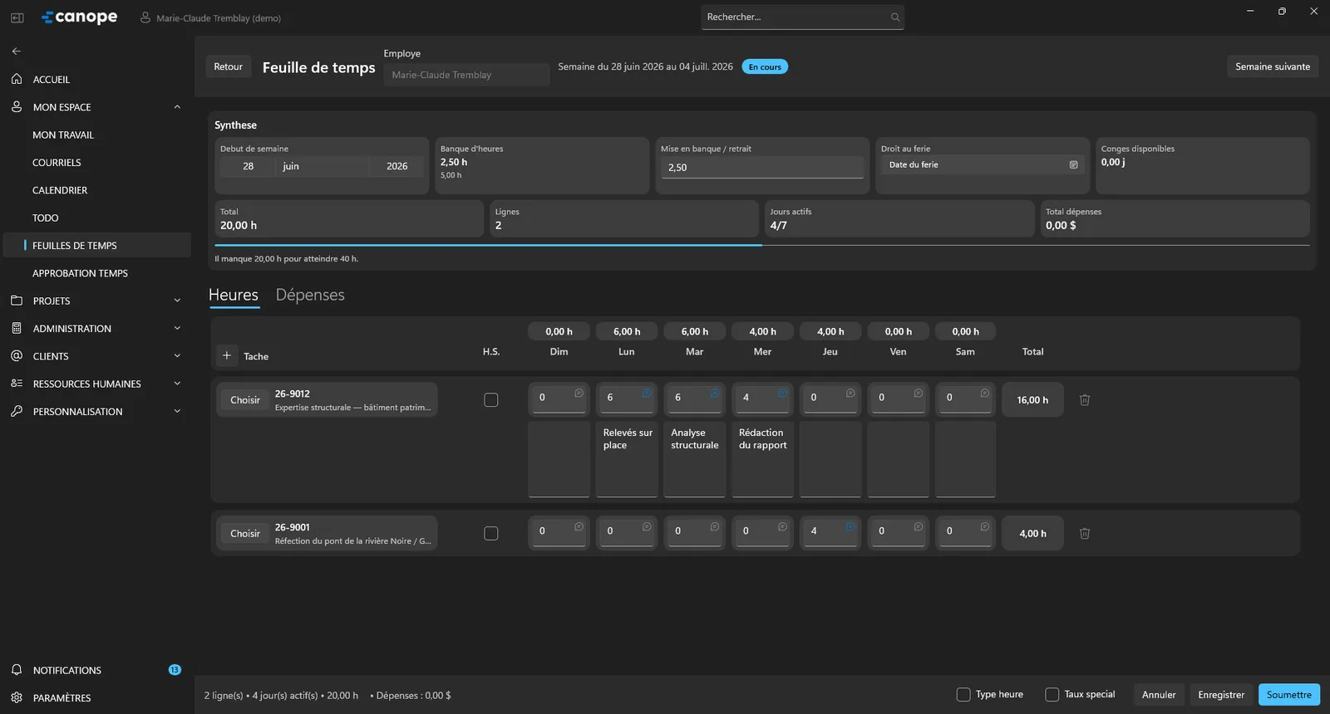Collapse the Mon Espace section

(x=177, y=107)
